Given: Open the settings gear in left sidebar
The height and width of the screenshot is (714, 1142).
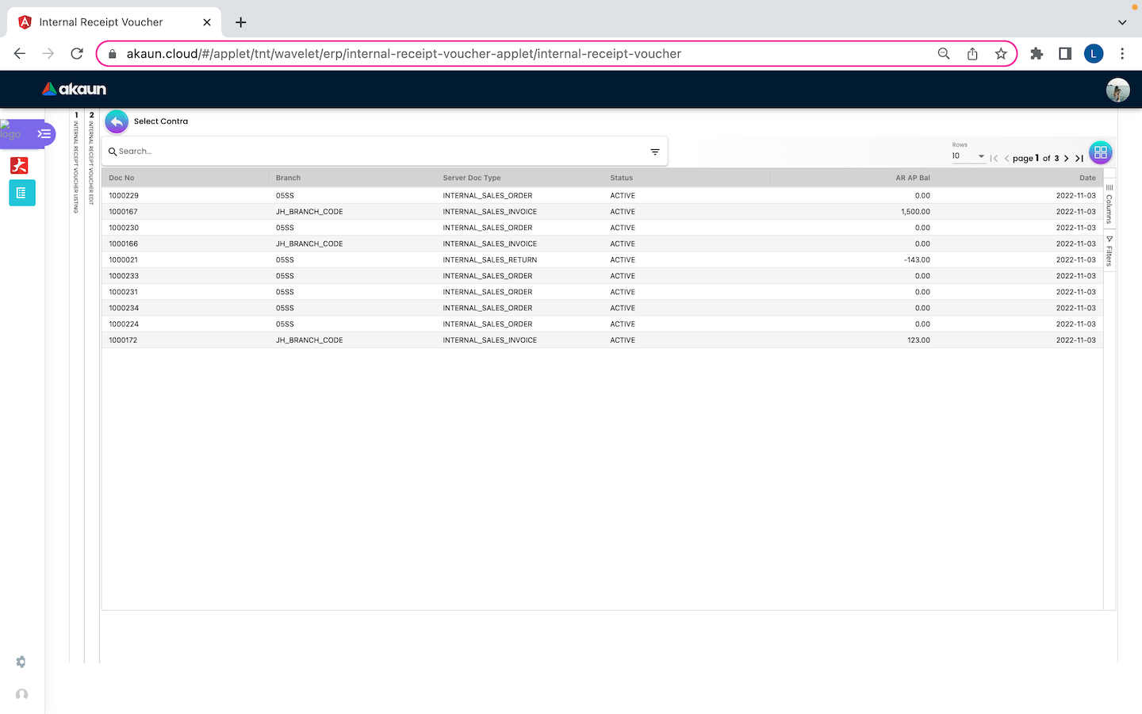Looking at the screenshot, I should (21, 662).
